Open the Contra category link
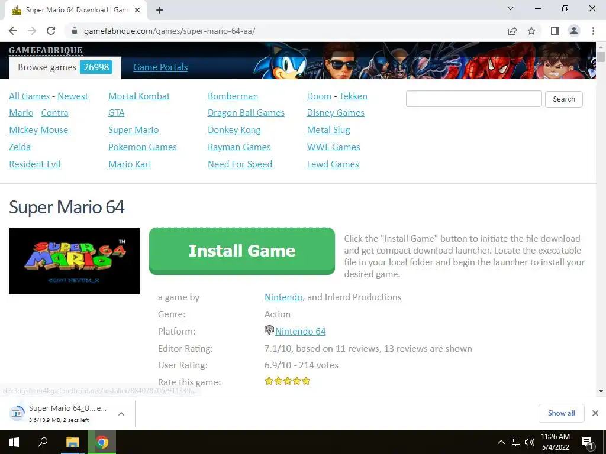The image size is (606, 454). (x=54, y=113)
